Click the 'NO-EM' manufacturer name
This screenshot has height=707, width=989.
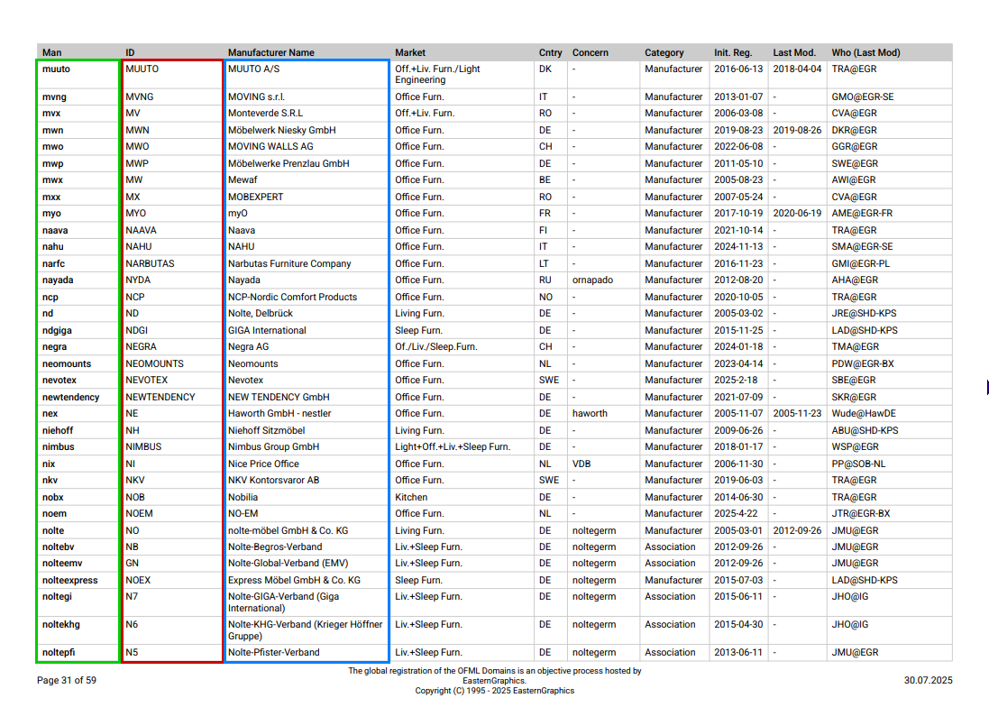pos(243,514)
